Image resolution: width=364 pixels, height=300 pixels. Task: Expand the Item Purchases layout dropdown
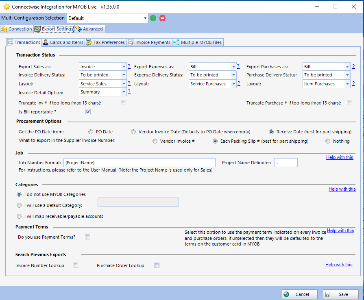tap(347, 84)
